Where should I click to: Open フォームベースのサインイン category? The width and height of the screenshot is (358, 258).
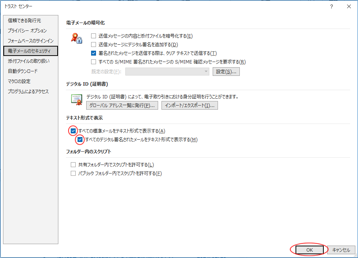point(30,41)
